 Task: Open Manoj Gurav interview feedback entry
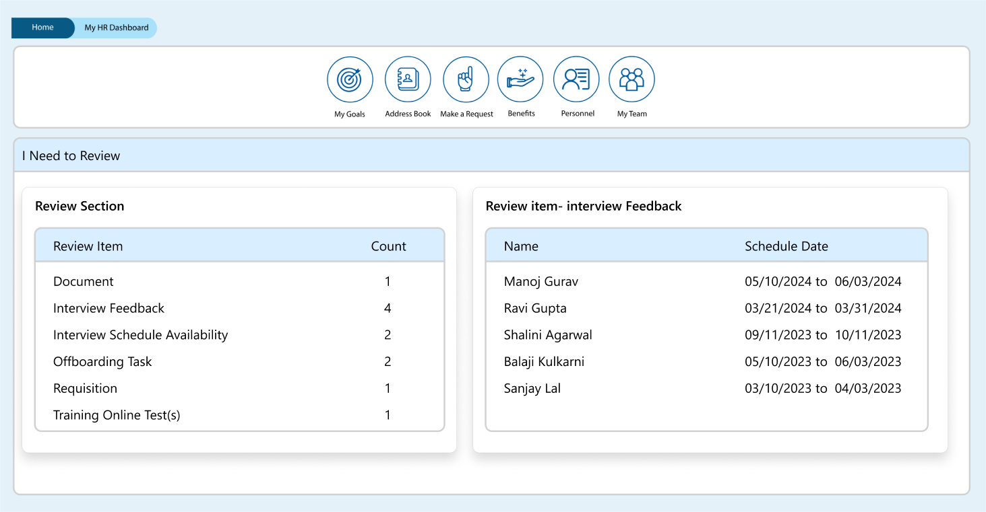coord(541,282)
